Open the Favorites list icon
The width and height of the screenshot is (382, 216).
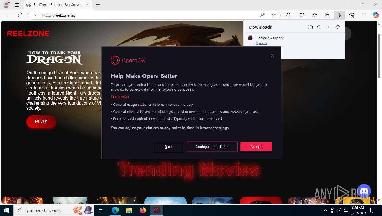(x=315, y=15)
